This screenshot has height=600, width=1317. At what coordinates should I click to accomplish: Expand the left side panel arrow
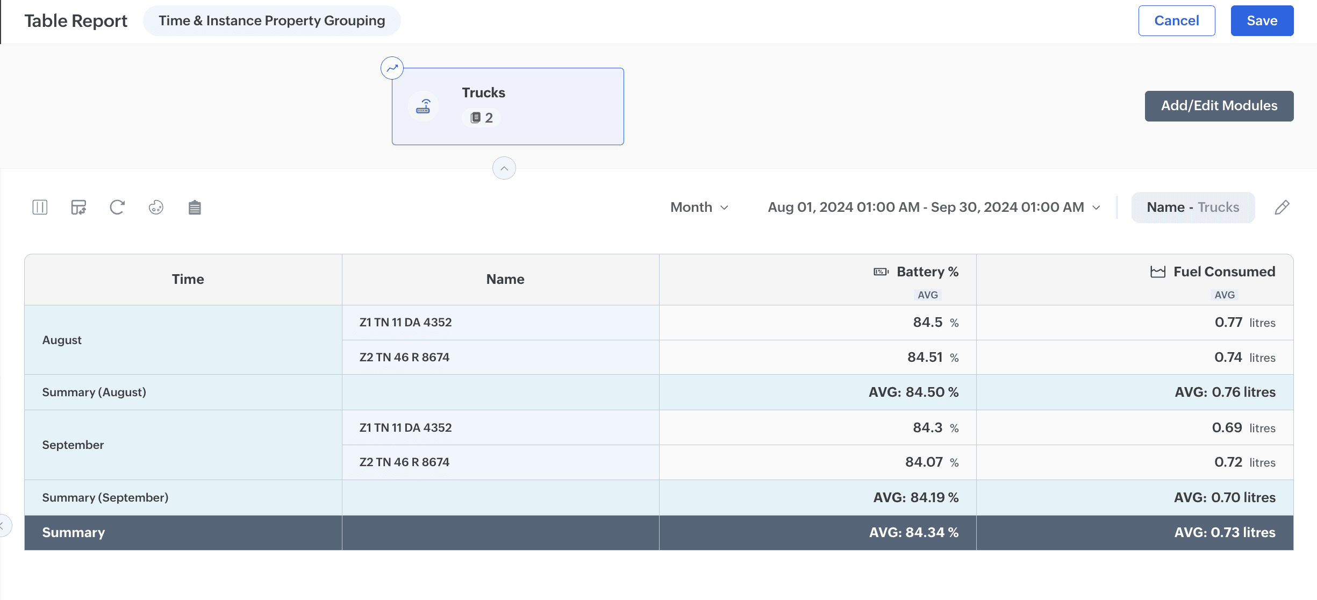3,525
